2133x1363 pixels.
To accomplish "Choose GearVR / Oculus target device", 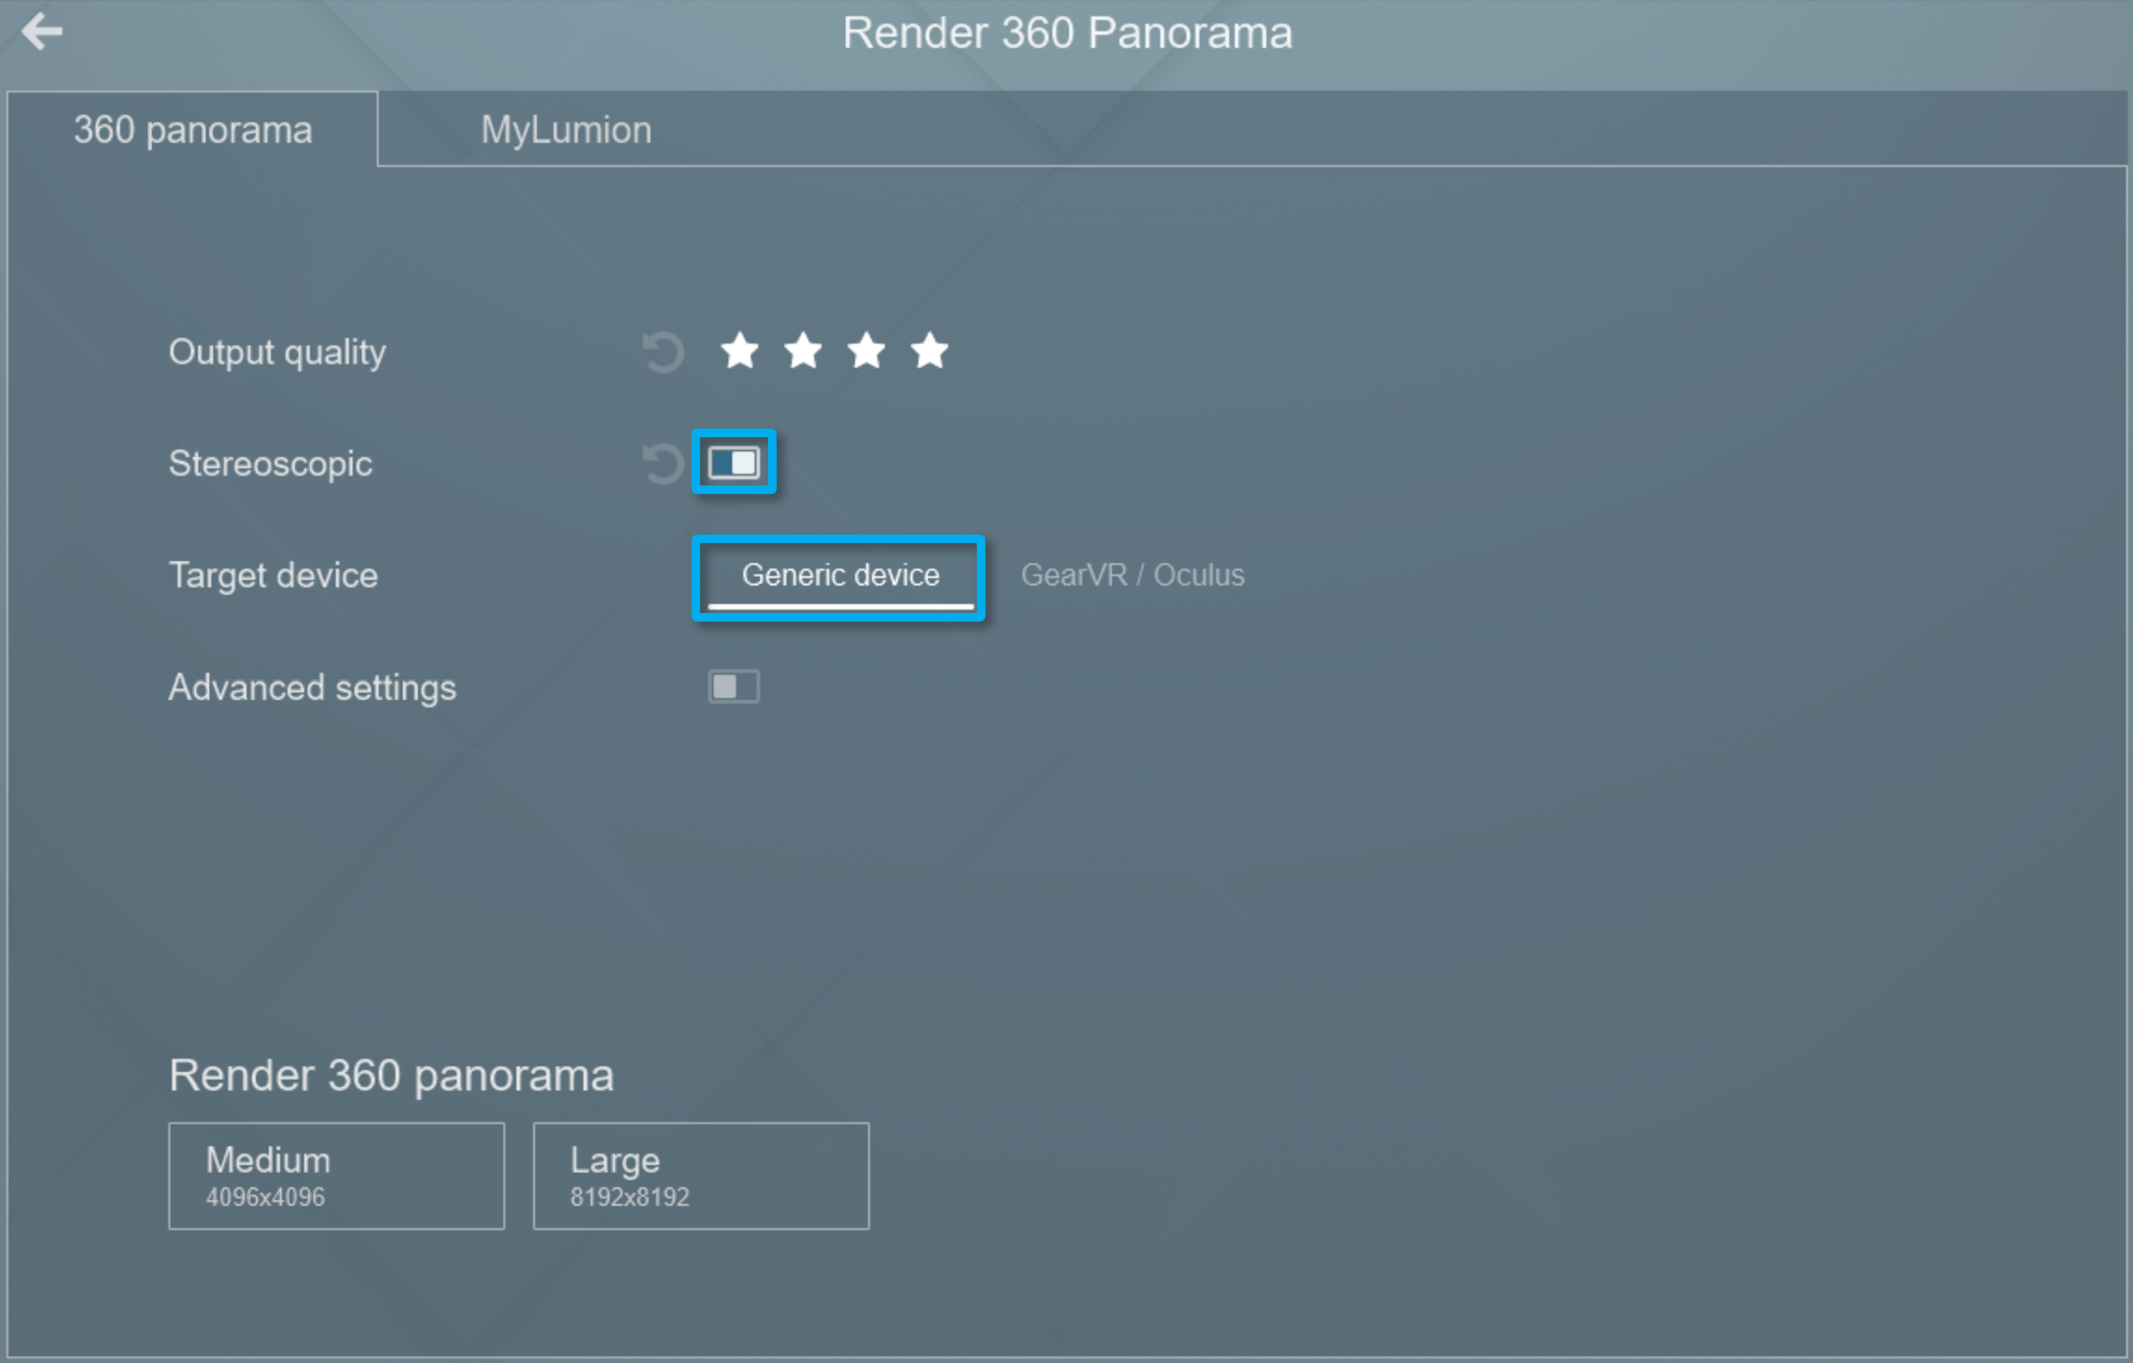I will (x=1132, y=576).
